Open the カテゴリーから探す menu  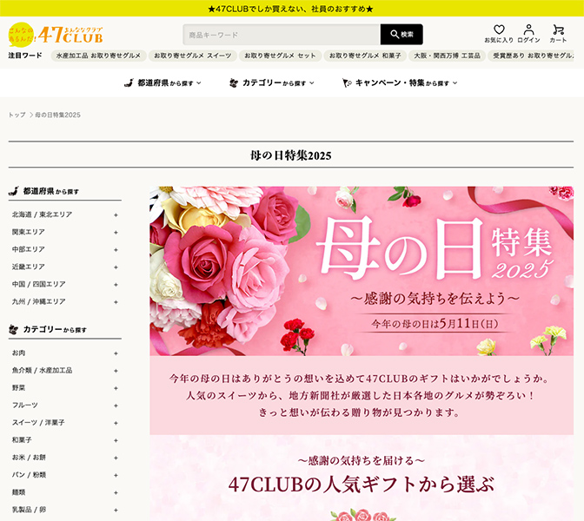[271, 83]
